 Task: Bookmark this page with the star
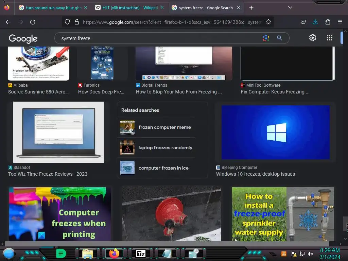pos(268,22)
